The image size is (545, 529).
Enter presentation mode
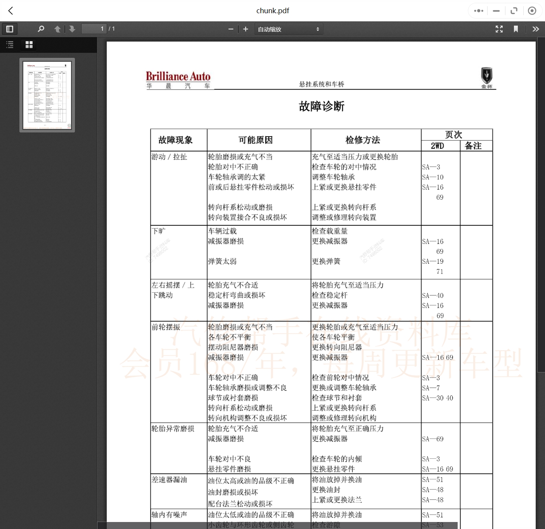[499, 29]
